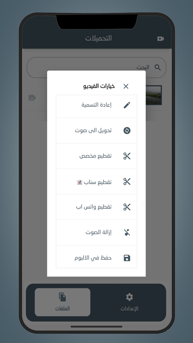Switch to the الملفات (Files) tab
The image size is (193, 343).
(62, 302)
